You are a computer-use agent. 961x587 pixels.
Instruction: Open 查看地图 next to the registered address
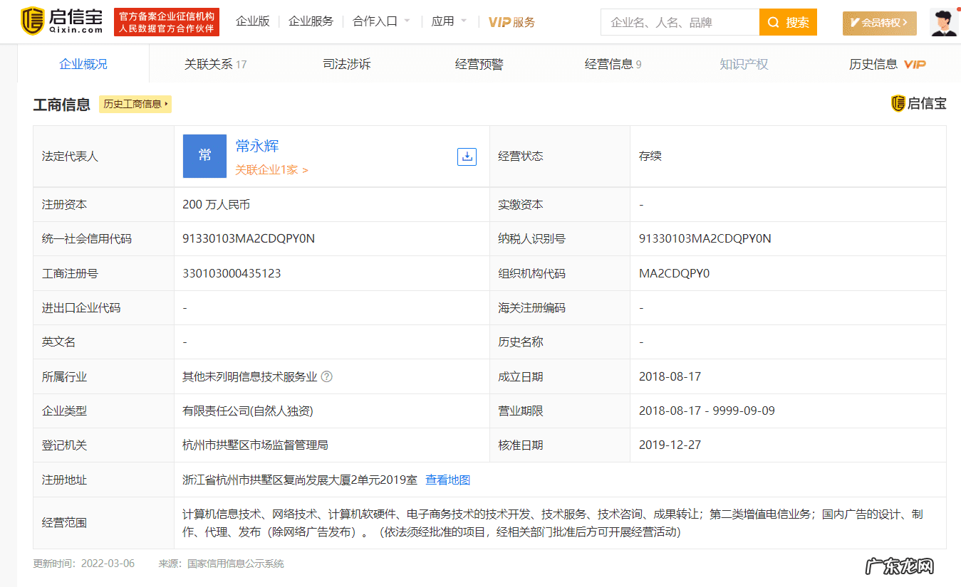(449, 480)
